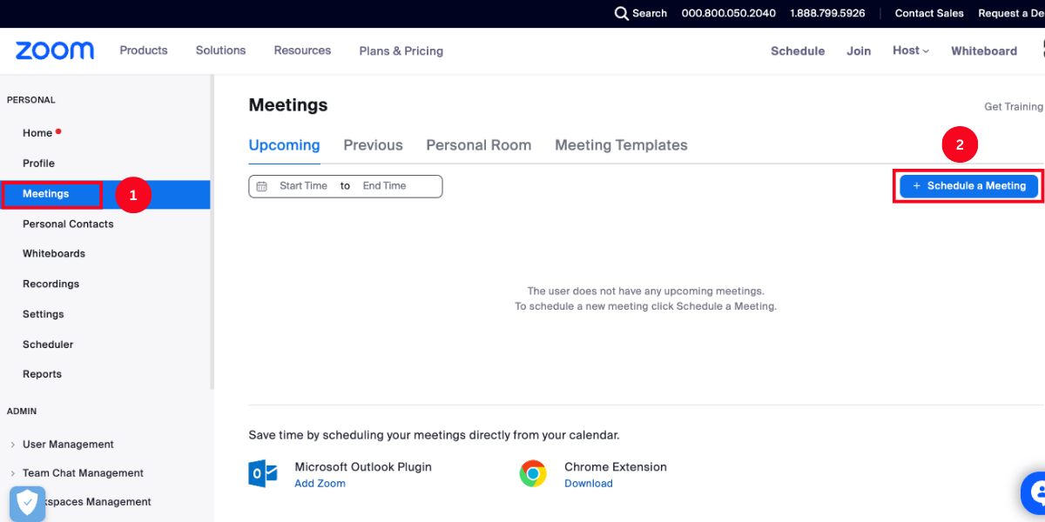Image resolution: width=1045 pixels, height=522 pixels.
Task: Click Join in the top navigation
Action: 859,51
